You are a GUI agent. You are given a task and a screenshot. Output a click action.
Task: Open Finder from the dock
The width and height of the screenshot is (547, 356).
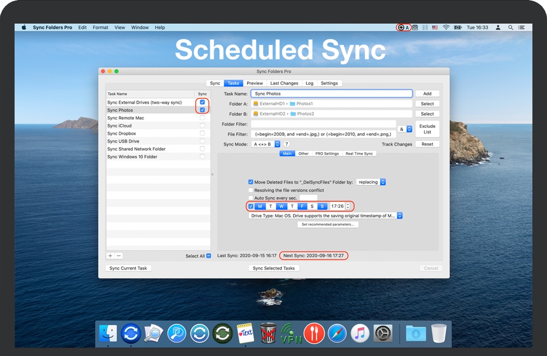[108, 333]
